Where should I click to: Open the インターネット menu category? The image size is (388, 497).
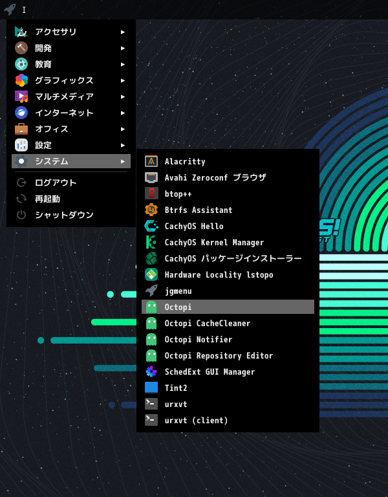pyautogui.click(x=71, y=113)
